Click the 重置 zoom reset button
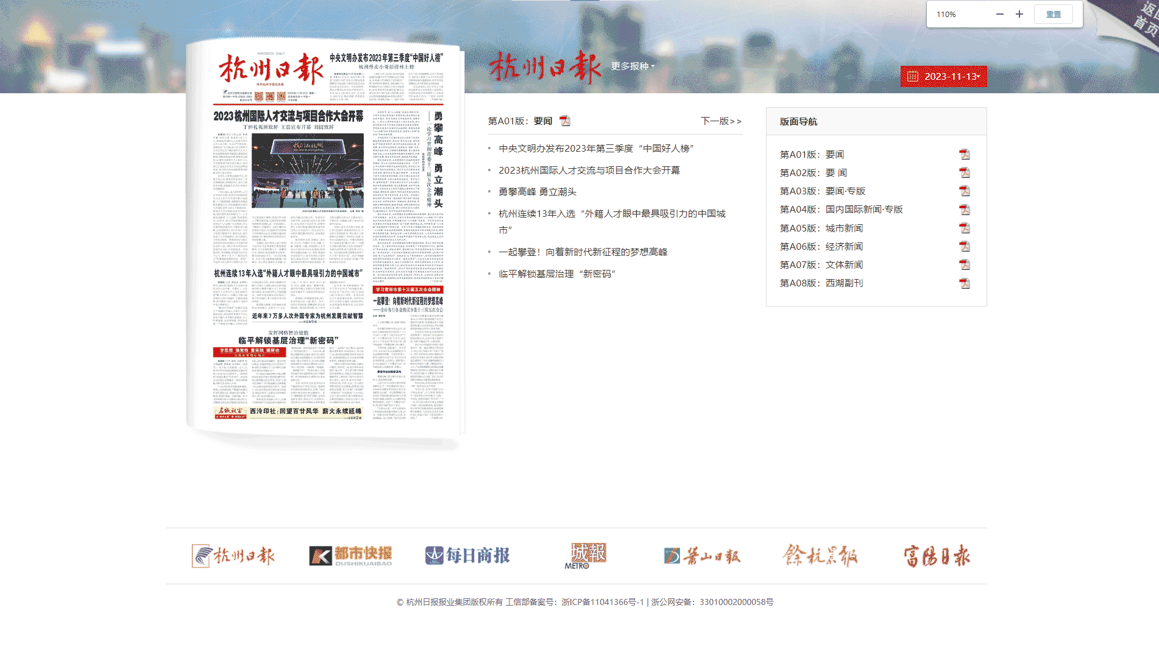 click(x=1054, y=14)
